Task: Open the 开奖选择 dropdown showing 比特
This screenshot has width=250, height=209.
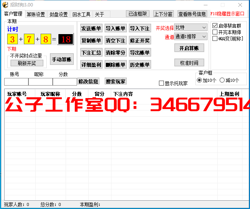Action: (191, 27)
